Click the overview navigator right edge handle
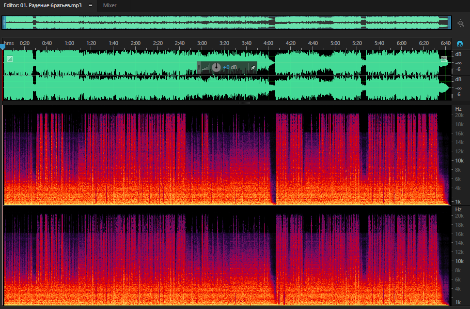This screenshot has width=470, height=309. 449,22
